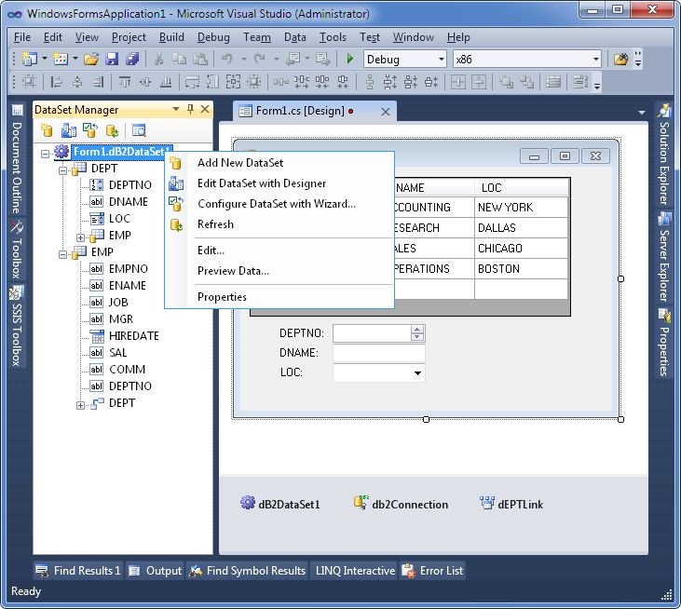Click the Copy icon in toolbar
Image resolution: width=681 pixels, height=609 pixels.
(179, 59)
